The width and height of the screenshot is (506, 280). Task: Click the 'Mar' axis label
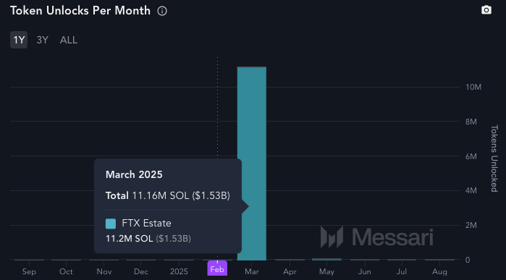[x=252, y=271]
